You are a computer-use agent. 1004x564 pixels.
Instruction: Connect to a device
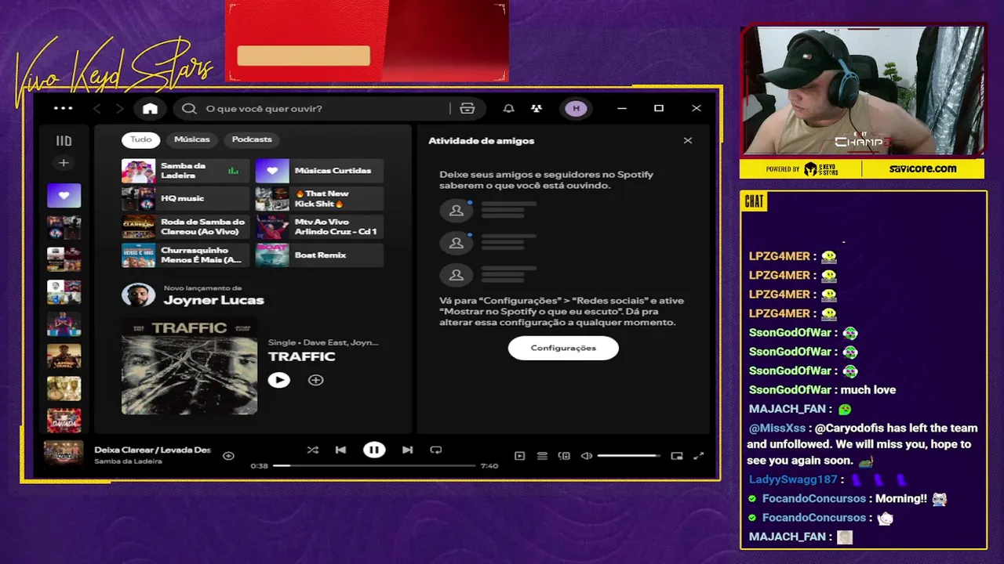pyautogui.click(x=564, y=455)
